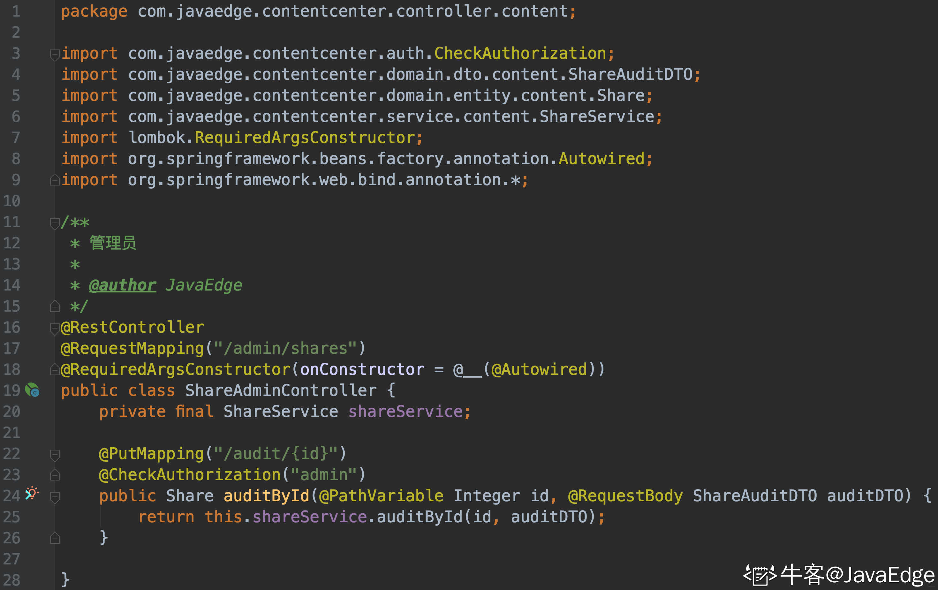The width and height of the screenshot is (938, 590).
Task: Click the underlined @author tag
Action: [122, 285]
